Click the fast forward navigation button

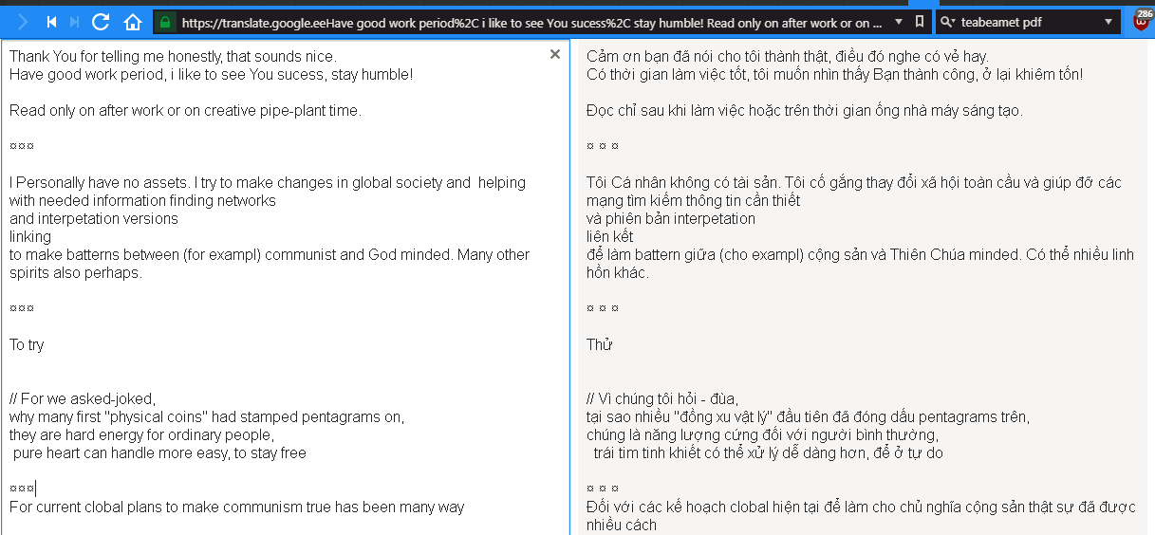tap(75, 21)
